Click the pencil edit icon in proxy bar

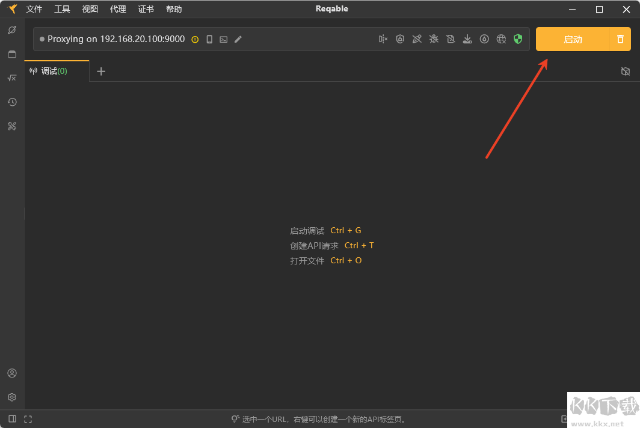pos(238,39)
